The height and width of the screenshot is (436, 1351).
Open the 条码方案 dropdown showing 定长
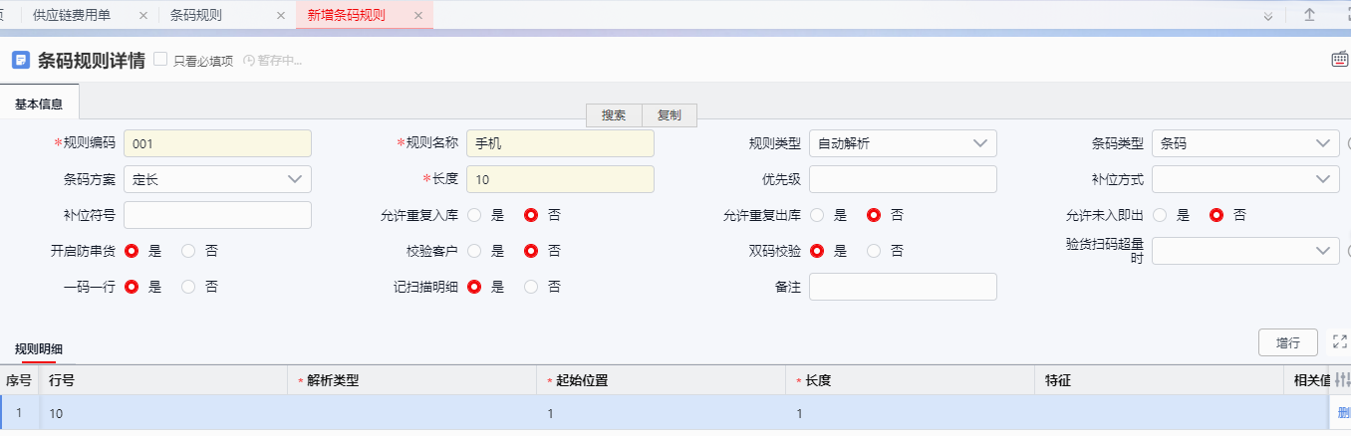[x=217, y=179]
